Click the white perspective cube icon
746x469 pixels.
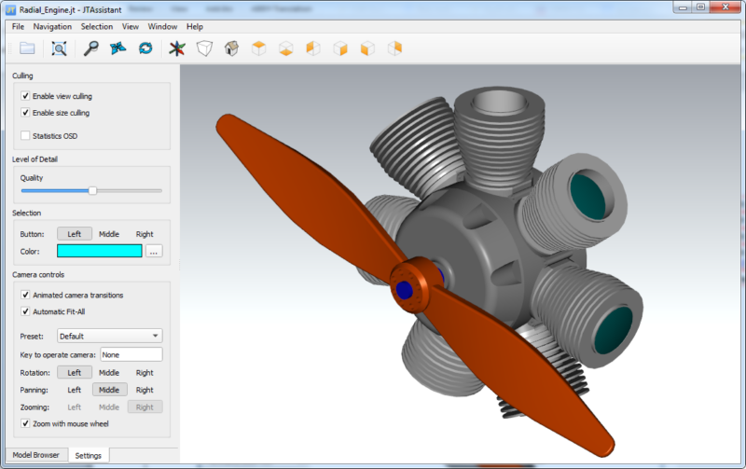click(204, 48)
